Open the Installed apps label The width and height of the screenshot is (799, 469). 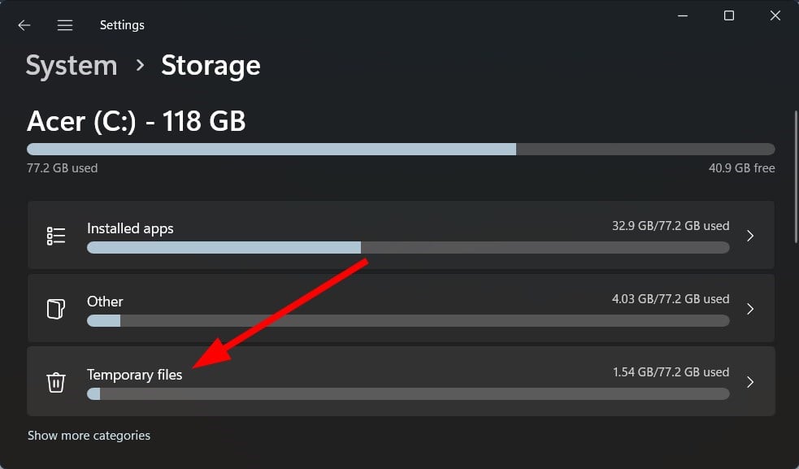(x=130, y=228)
